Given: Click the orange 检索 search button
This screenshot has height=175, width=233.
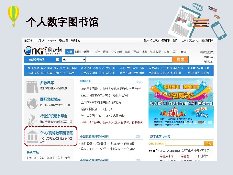Looking at the screenshot, I should pyautogui.click(x=180, y=60).
